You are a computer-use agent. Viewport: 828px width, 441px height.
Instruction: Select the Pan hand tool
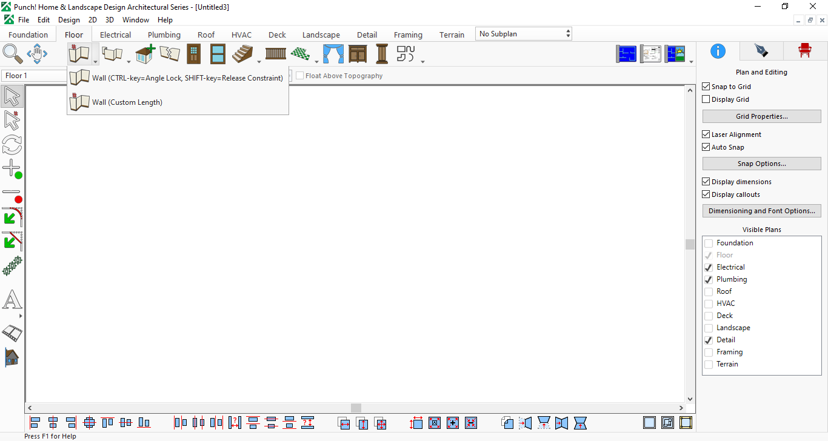[37, 54]
